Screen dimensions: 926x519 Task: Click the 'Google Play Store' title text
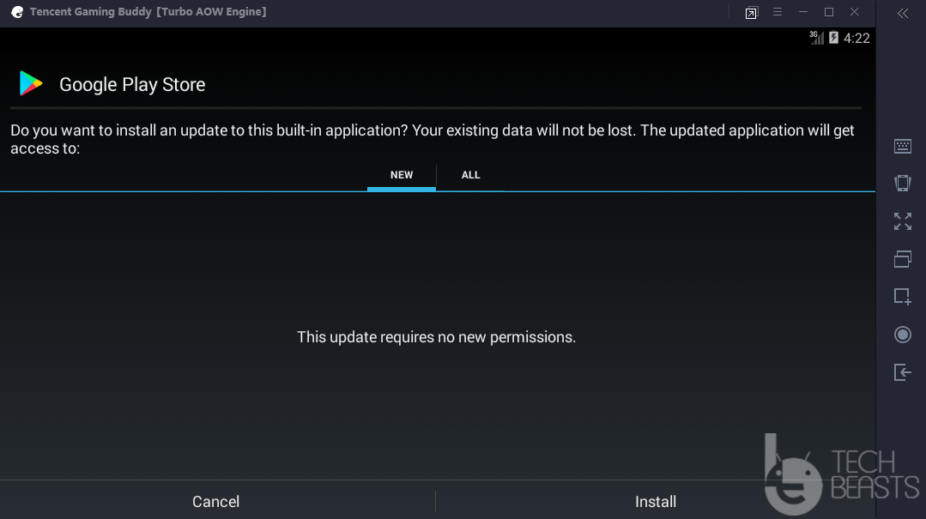click(x=132, y=84)
